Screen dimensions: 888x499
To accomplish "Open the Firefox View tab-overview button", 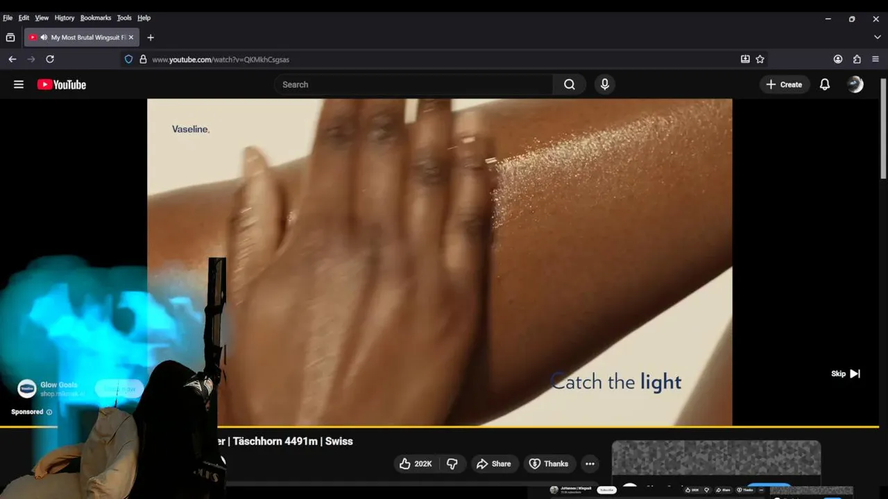I will 10,37.
